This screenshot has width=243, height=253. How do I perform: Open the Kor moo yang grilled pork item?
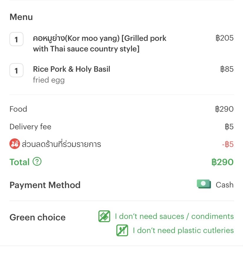(x=100, y=43)
